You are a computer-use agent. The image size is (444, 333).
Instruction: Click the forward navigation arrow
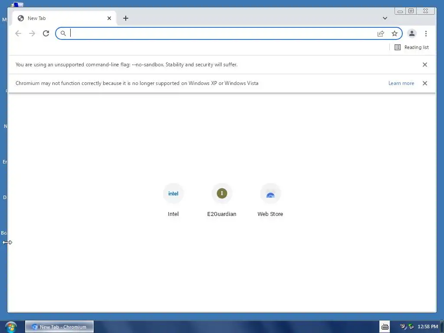(32, 33)
